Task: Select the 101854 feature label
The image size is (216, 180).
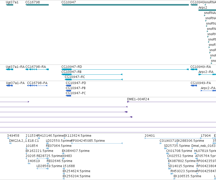Action: 32,146
